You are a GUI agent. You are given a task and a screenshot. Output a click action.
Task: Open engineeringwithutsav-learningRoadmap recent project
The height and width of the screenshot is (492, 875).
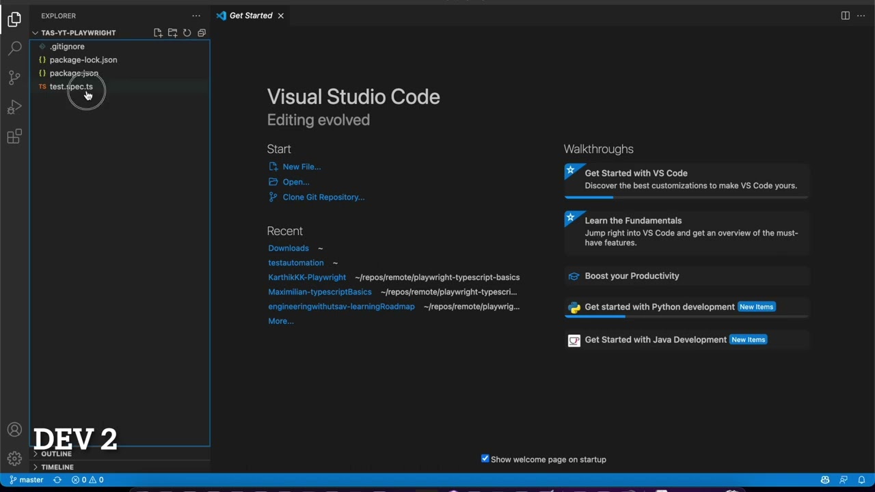click(341, 306)
